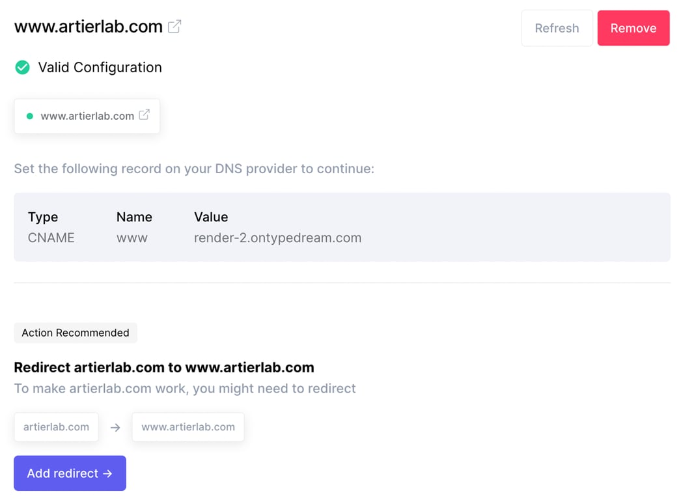The height and width of the screenshot is (500, 681).
Task: Click external link icon inside the domain chip
Action: click(x=145, y=115)
